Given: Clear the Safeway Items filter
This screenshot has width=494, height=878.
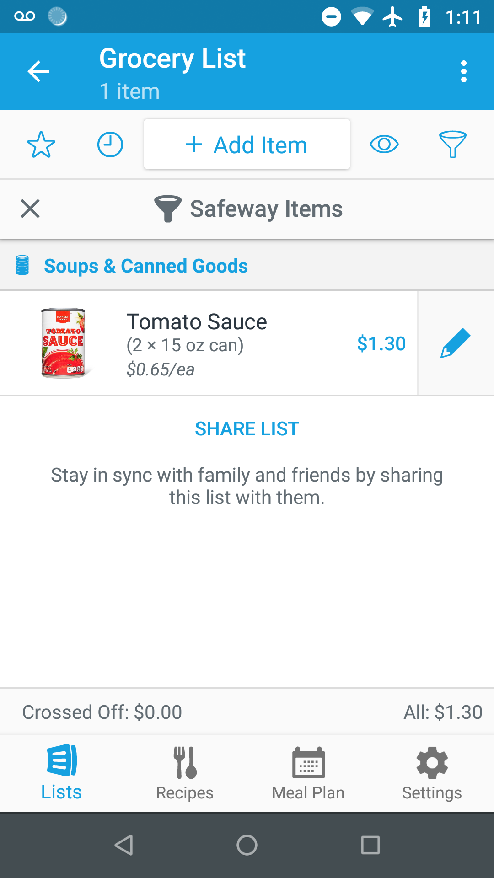Looking at the screenshot, I should 30,209.
